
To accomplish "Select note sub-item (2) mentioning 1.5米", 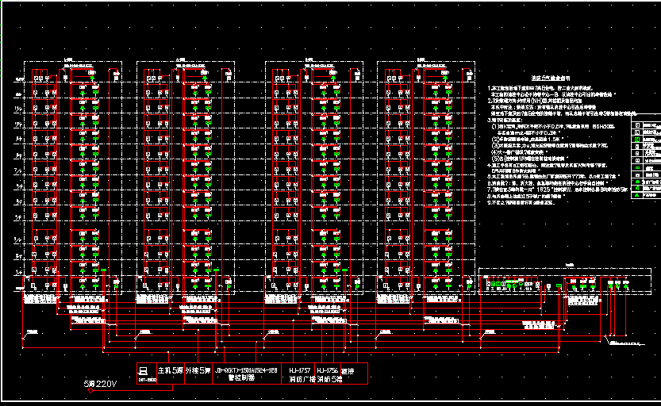I will point(528,139).
